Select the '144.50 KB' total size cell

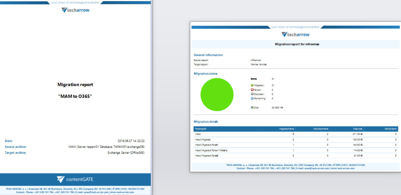(357, 145)
